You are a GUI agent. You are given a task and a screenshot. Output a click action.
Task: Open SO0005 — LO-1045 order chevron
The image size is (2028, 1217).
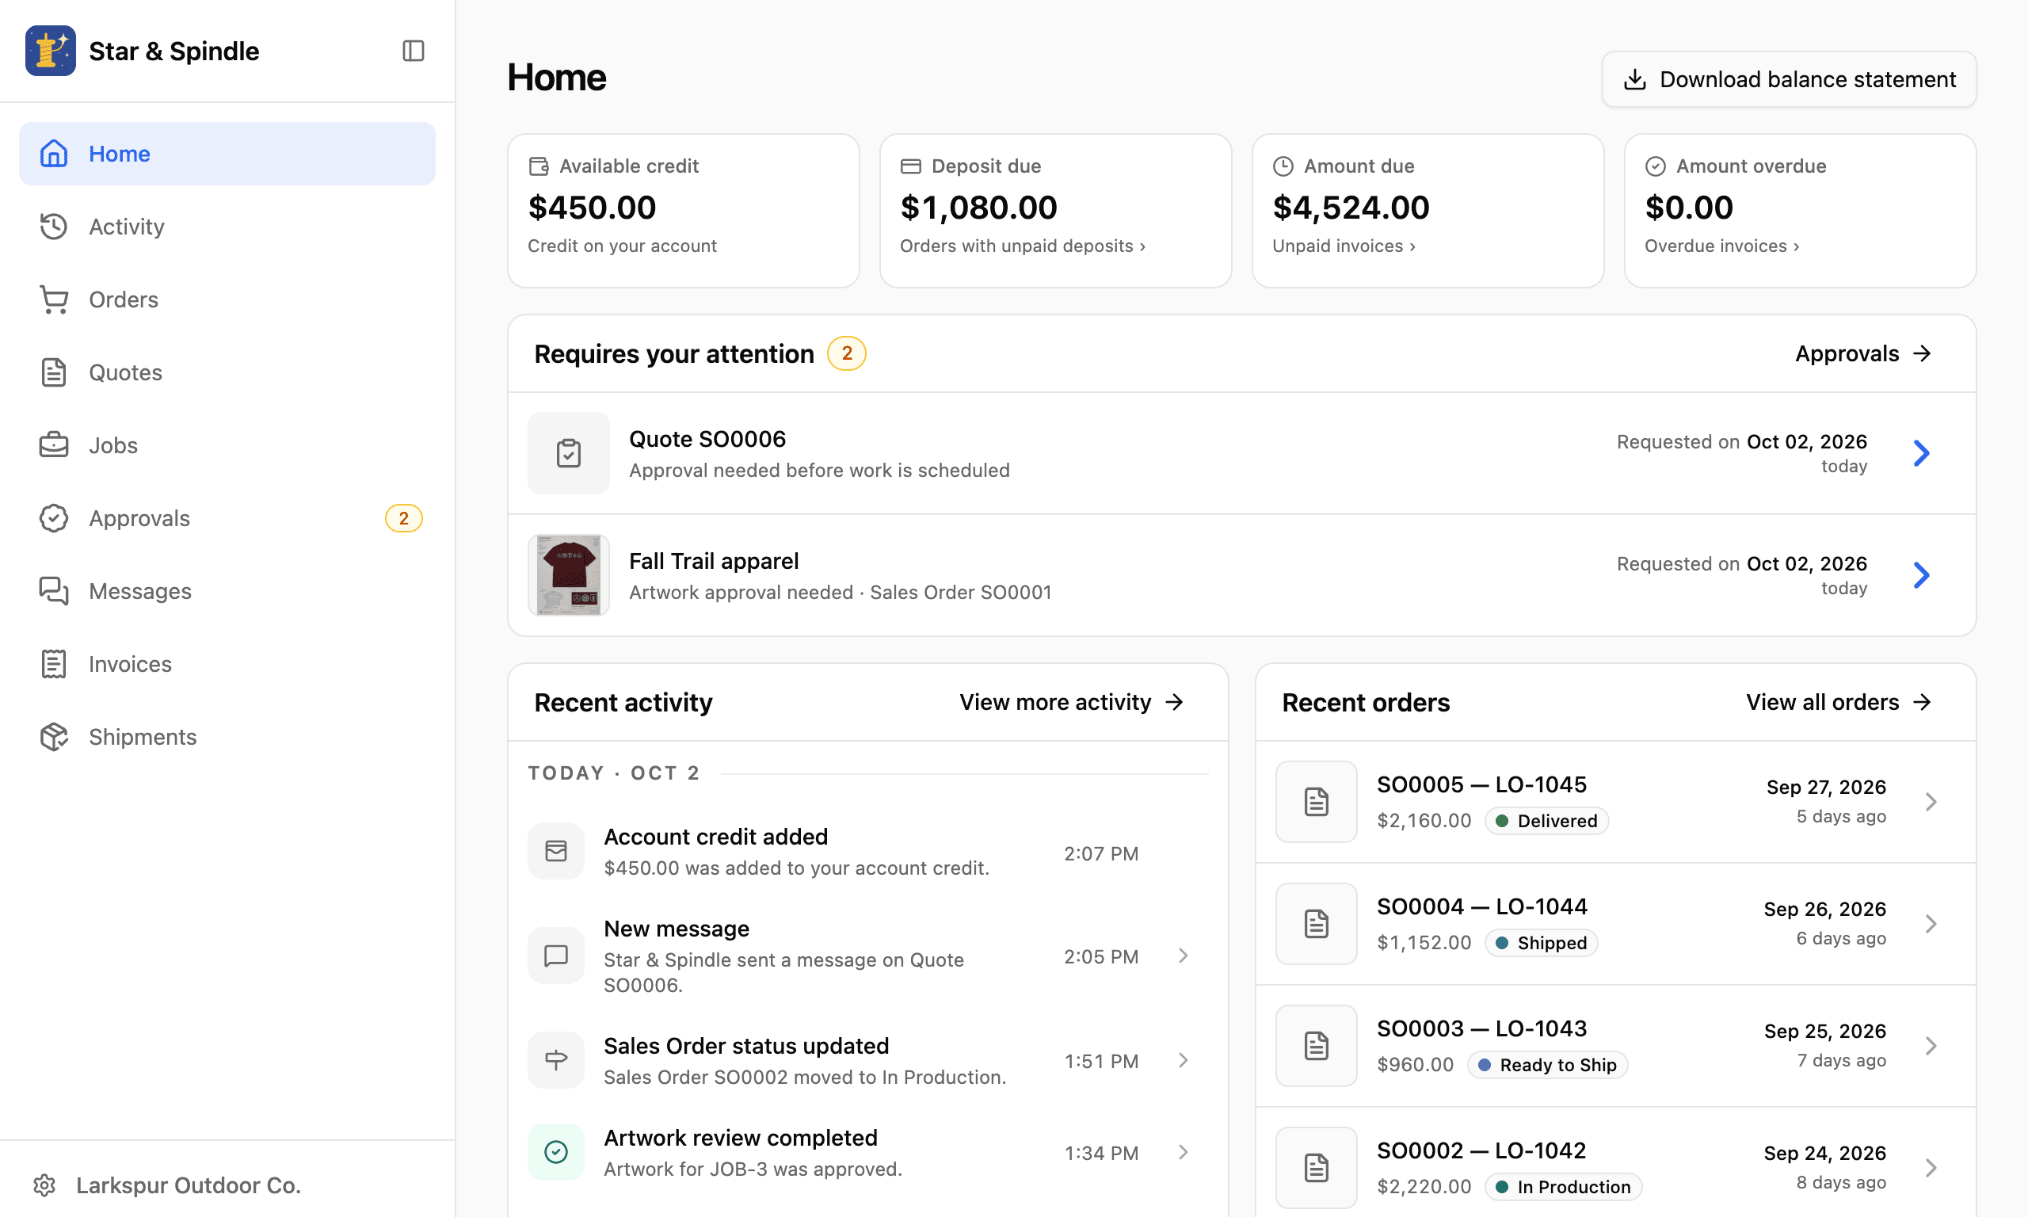point(1931,802)
